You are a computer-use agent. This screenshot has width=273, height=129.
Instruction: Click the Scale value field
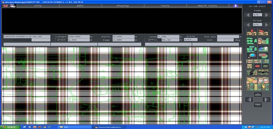pyautogui.click(x=191, y=39)
